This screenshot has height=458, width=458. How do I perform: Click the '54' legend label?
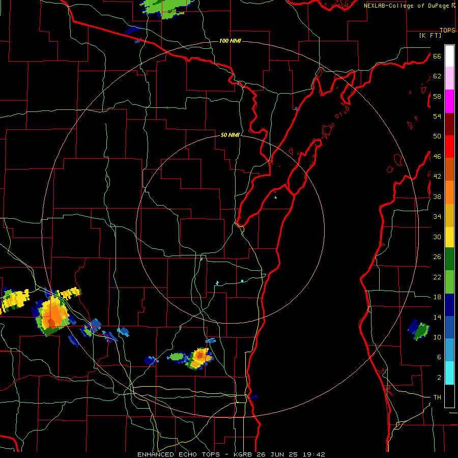(x=437, y=116)
